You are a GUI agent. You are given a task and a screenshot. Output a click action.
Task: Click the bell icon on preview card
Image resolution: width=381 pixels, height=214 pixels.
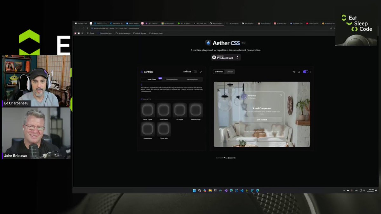click(x=281, y=95)
